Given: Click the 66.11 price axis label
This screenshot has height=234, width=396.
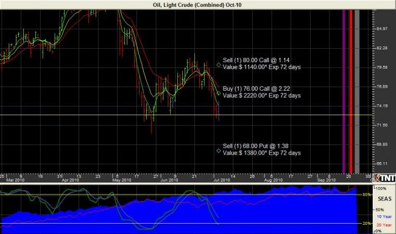Looking at the screenshot, I should [x=382, y=164].
